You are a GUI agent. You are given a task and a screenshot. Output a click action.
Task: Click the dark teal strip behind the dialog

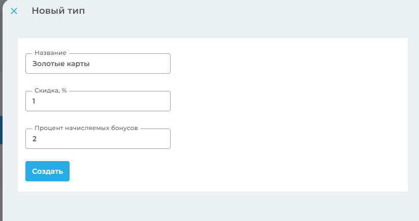click(x=1, y=130)
